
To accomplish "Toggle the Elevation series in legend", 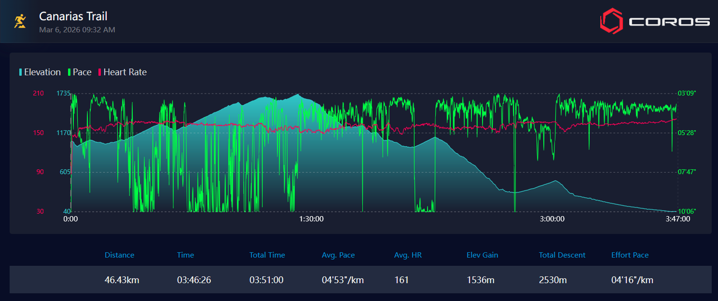I will pyautogui.click(x=42, y=72).
